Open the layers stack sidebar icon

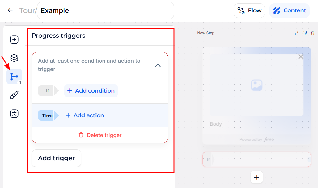coord(14,58)
